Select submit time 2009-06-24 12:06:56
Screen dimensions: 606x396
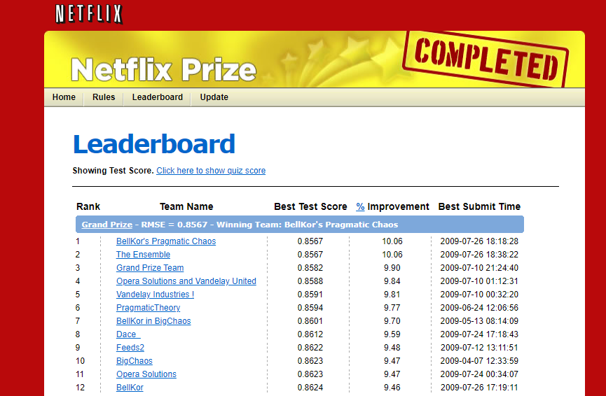(x=479, y=308)
